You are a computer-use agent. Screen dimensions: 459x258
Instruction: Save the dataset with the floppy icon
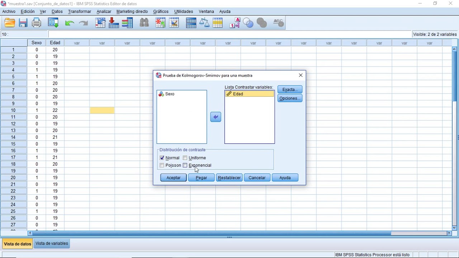click(23, 23)
